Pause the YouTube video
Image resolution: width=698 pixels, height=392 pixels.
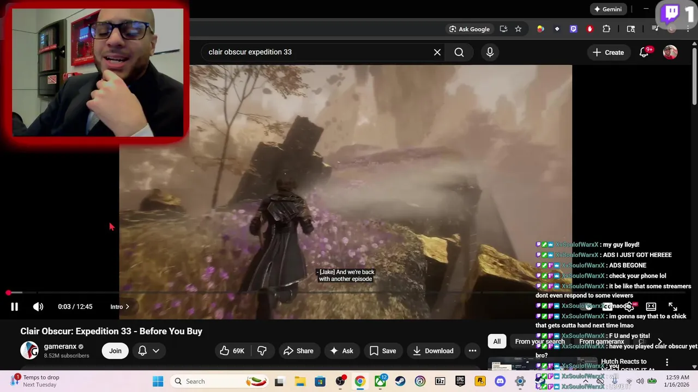pos(14,307)
